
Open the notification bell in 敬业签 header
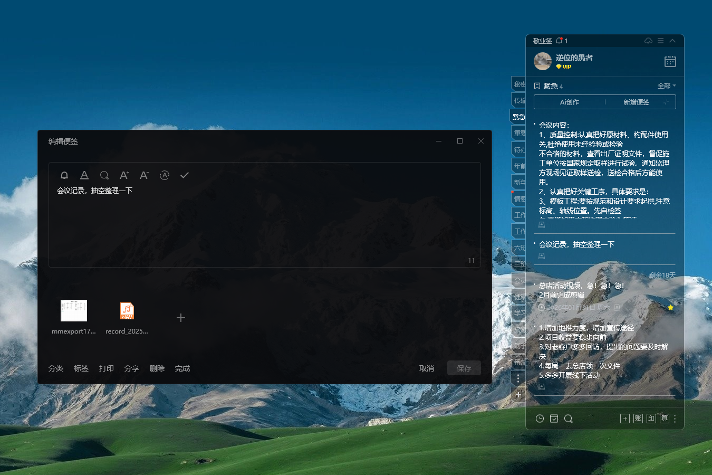(560, 41)
